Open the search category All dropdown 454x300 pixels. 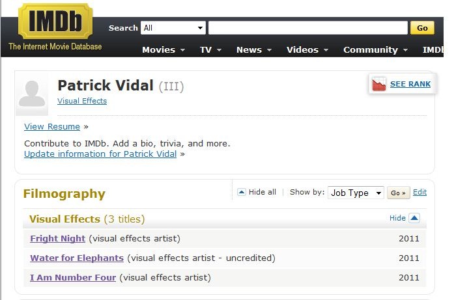click(173, 28)
